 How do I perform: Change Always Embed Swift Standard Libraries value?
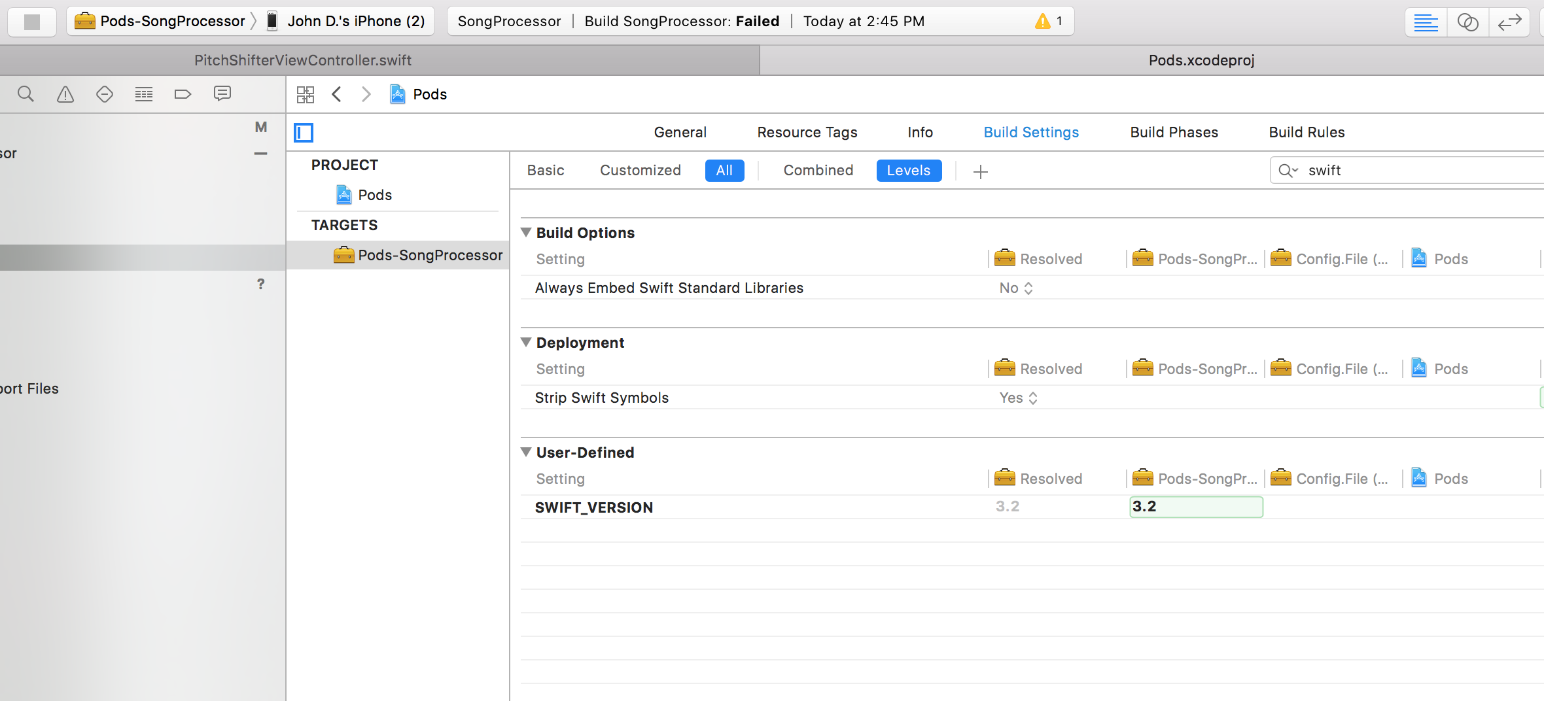coord(1016,288)
